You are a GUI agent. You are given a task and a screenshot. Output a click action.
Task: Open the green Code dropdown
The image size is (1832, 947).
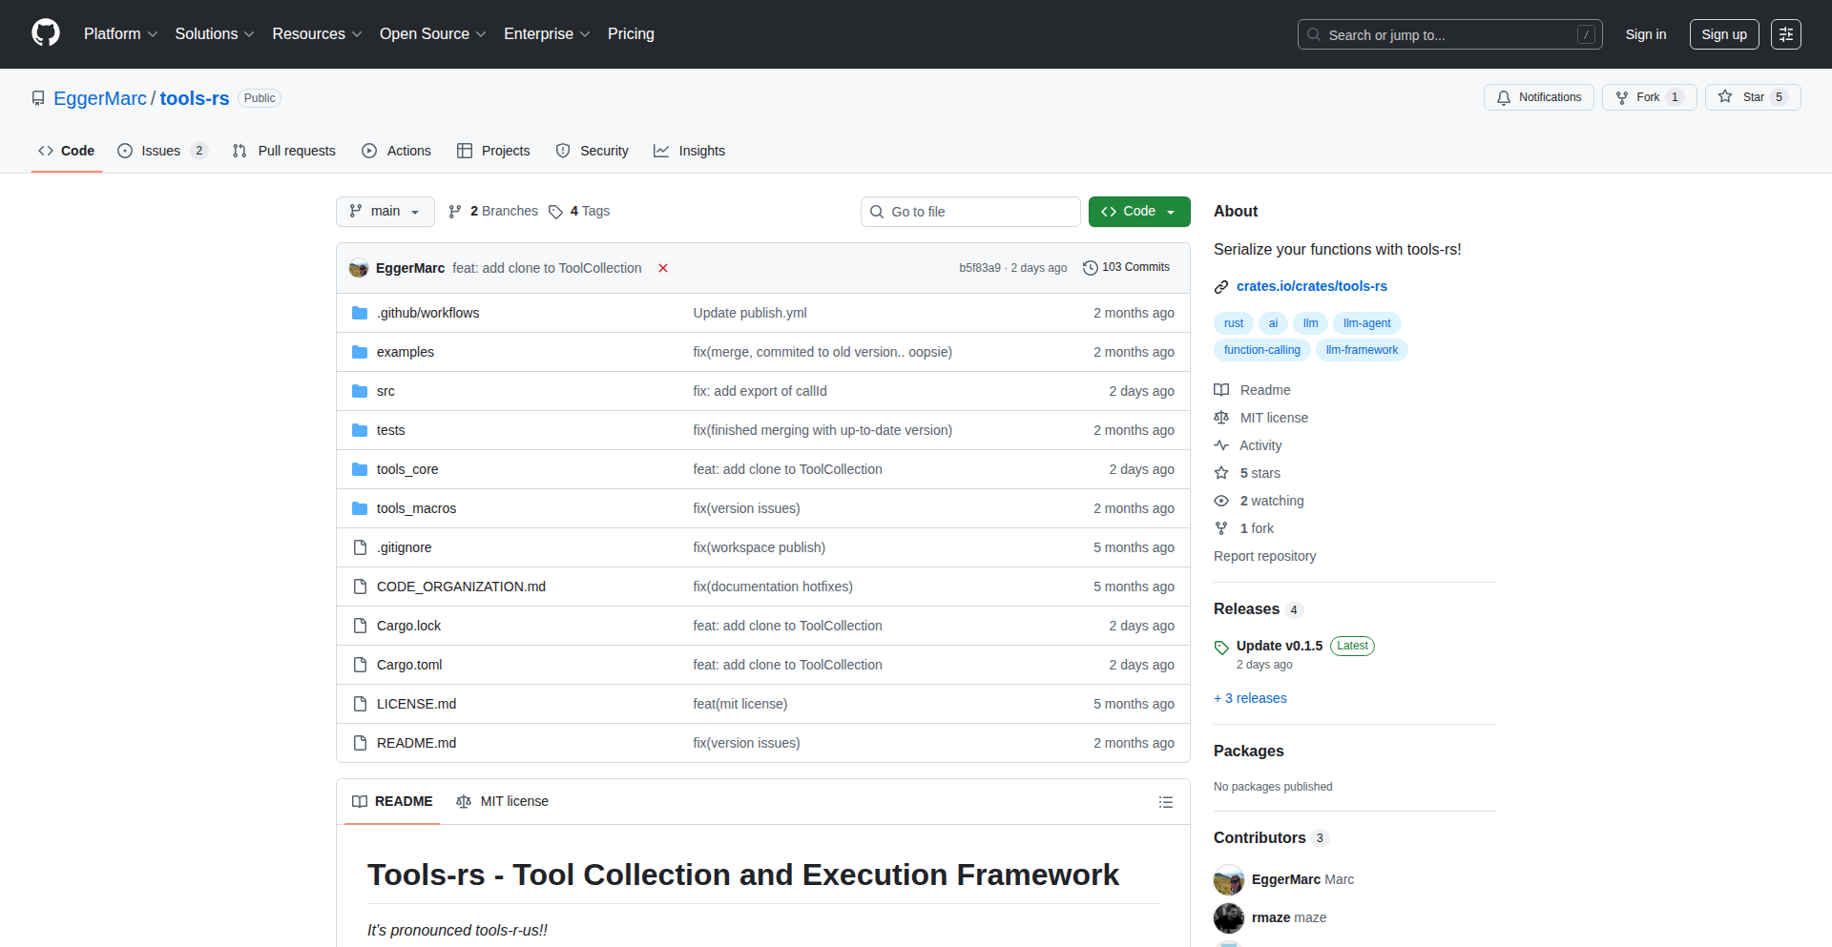(x=1138, y=212)
